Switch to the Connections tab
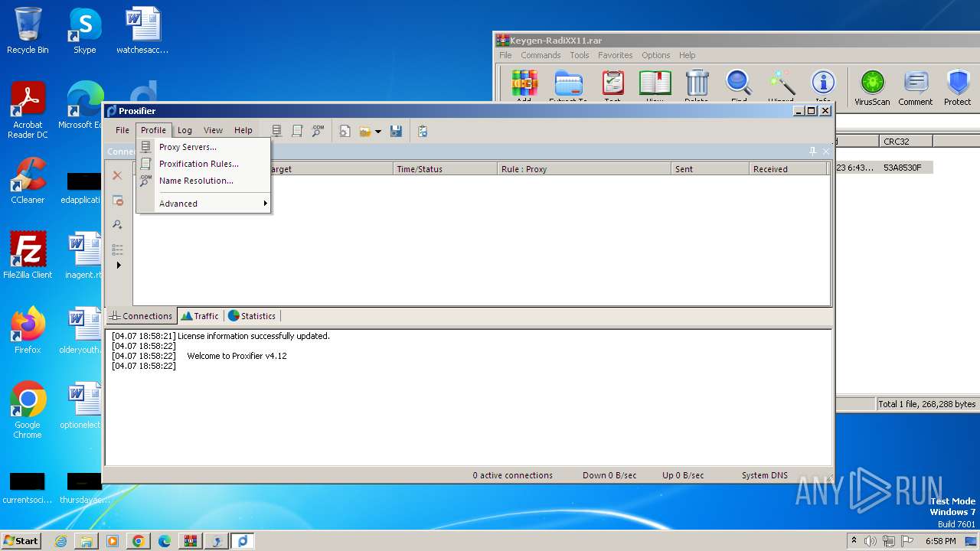Viewport: 980px width, 551px height. coord(140,316)
